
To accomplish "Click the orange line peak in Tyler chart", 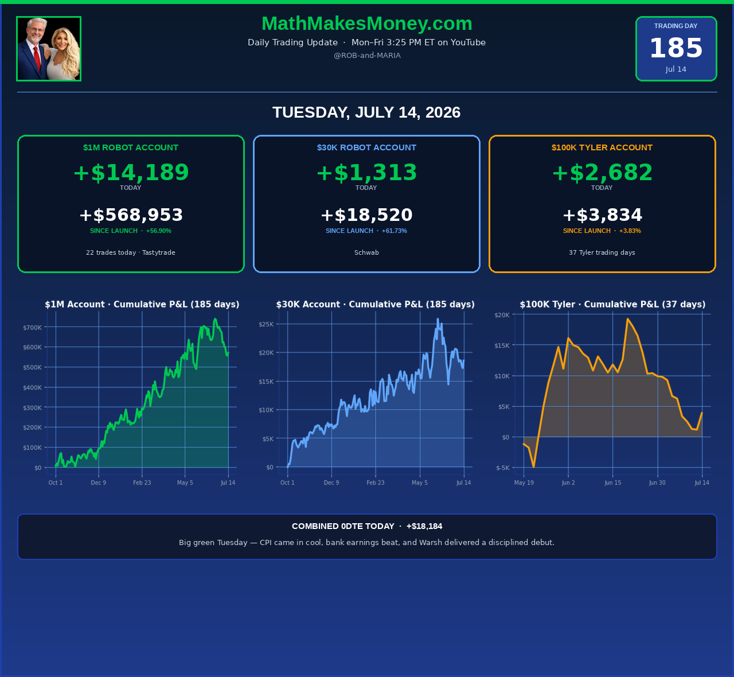I will tap(627, 319).
